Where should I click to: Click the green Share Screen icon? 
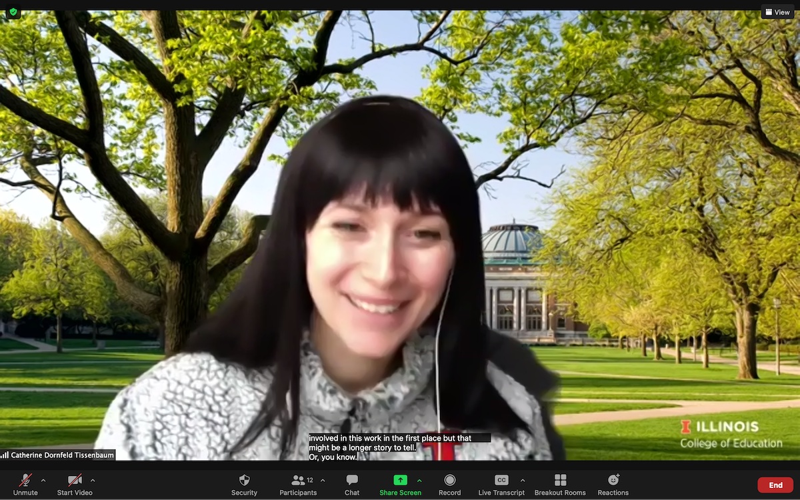coord(400,480)
